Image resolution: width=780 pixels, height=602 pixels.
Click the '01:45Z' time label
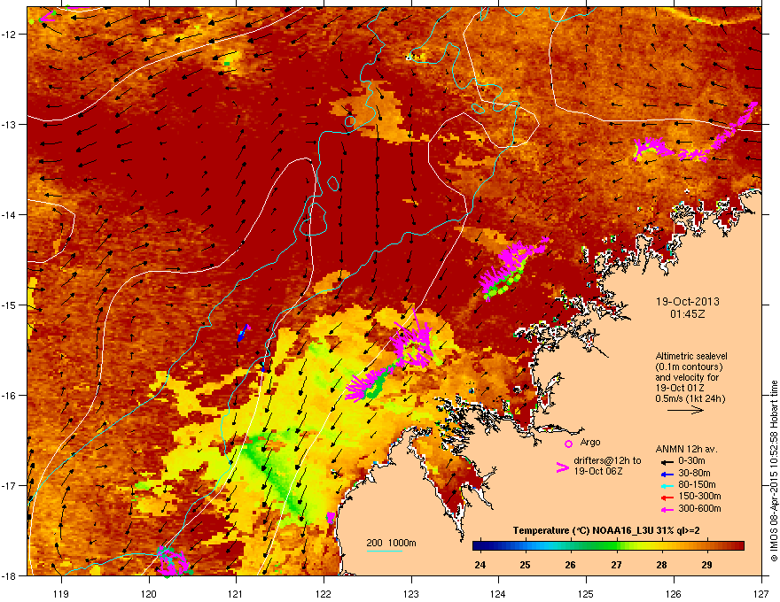(x=688, y=314)
